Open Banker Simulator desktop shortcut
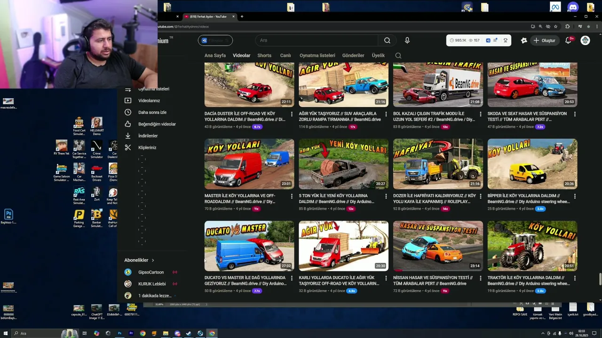 pyautogui.click(x=97, y=219)
